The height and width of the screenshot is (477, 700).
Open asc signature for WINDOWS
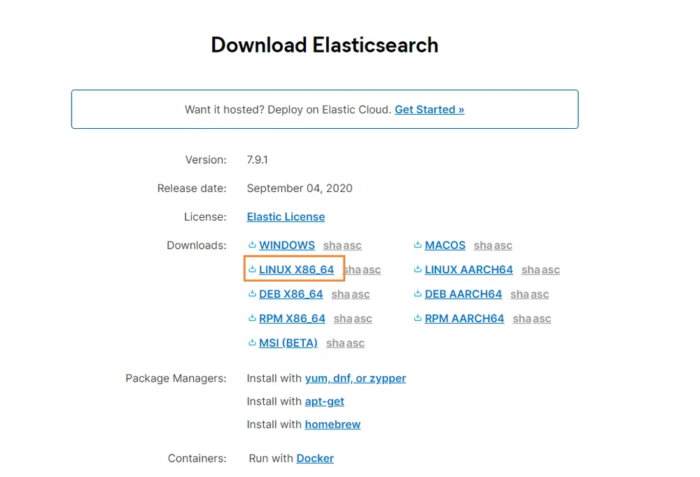pyautogui.click(x=352, y=245)
